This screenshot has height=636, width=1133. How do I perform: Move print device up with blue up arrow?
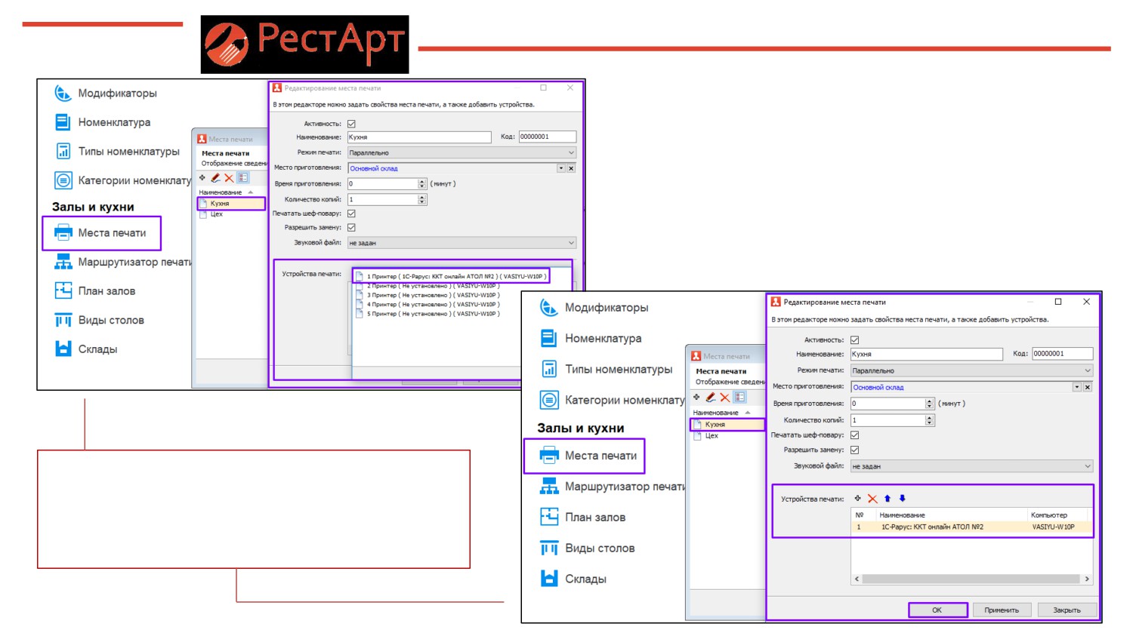[x=888, y=499]
